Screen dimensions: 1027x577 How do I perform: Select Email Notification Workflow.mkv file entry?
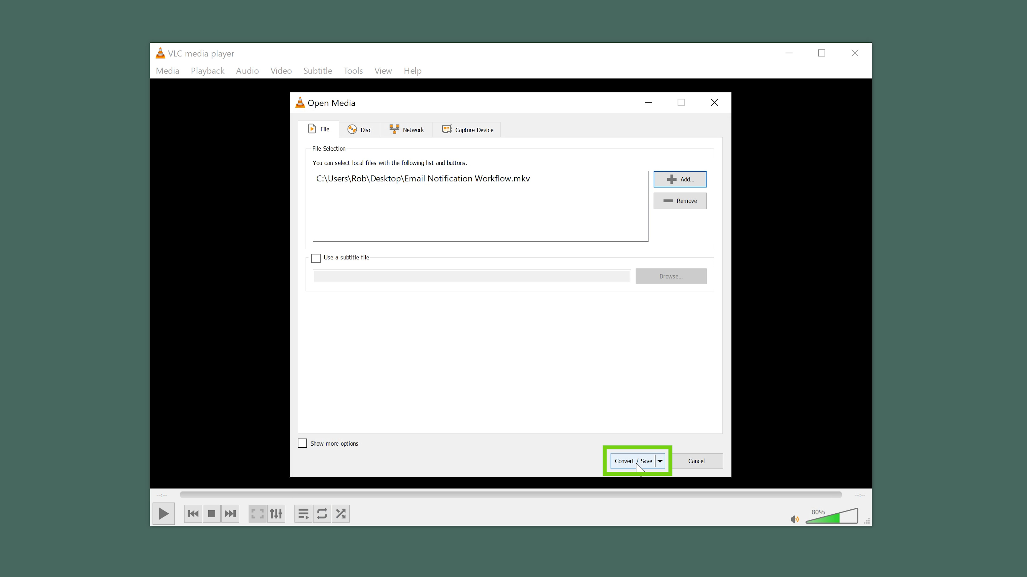coord(423,178)
